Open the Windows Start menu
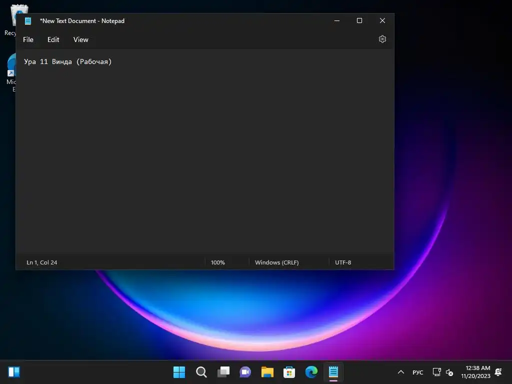This screenshot has width=512, height=384. 179,372
